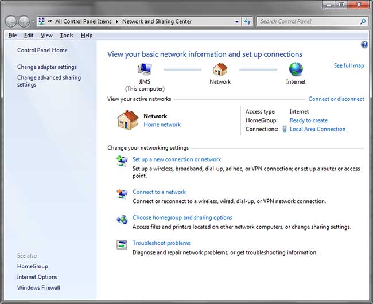This screenshot has height=304, width=373.
Task: Click Connect or disconnect link
Action: 336,99
